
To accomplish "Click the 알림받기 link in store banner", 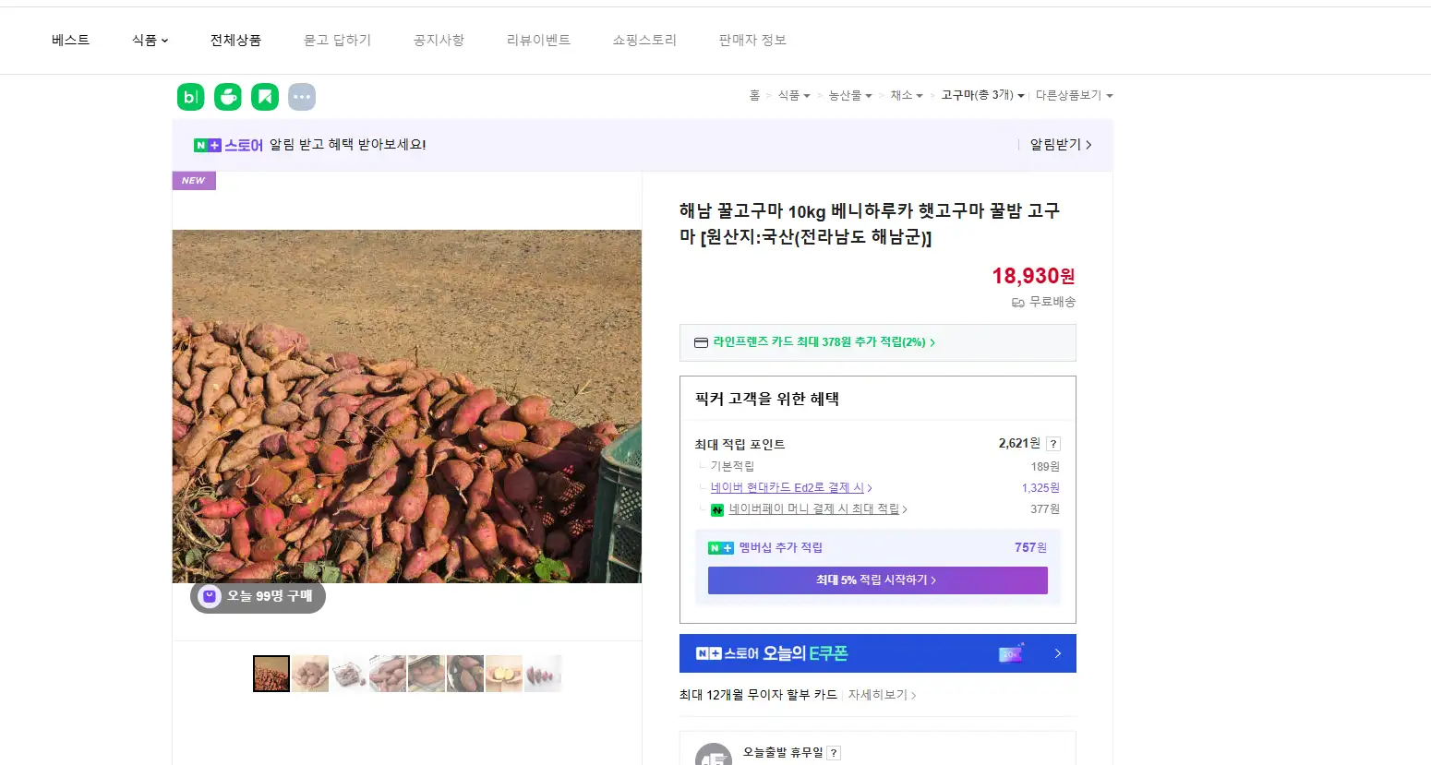I will point(1060,145).
